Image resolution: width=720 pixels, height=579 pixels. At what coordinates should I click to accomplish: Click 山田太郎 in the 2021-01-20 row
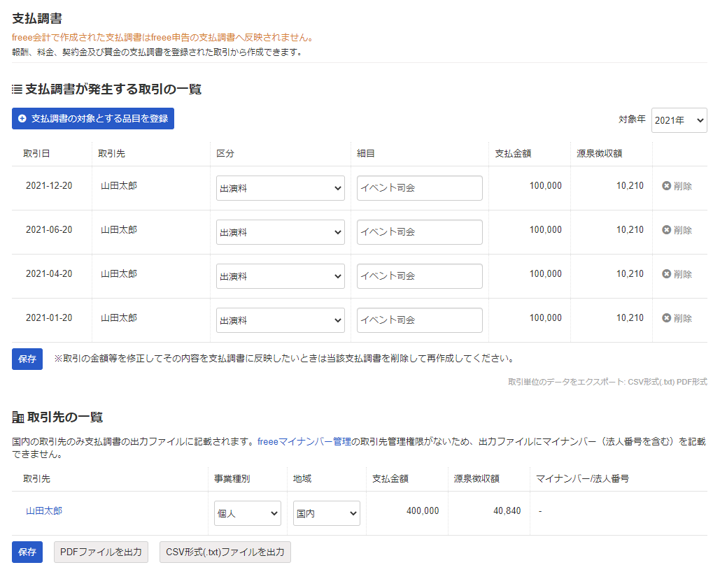tap(119, 318)
